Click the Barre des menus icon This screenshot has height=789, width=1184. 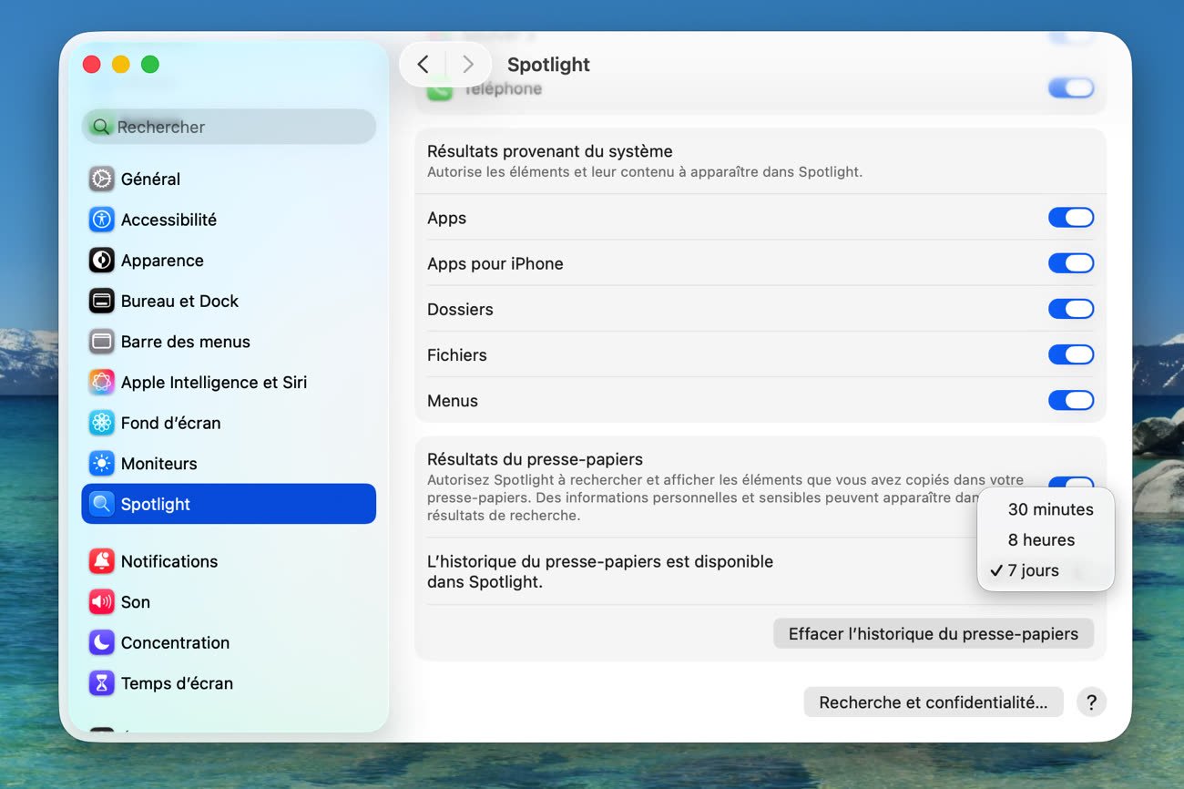point(101,342)
